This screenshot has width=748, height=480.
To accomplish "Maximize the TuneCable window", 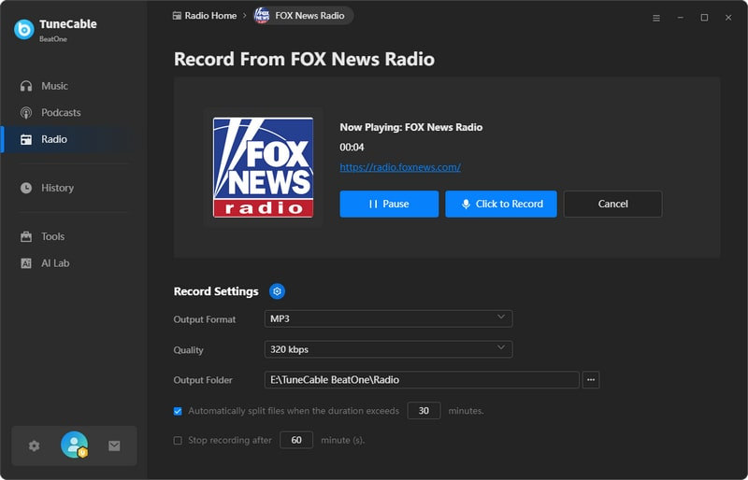I will 704,18.
